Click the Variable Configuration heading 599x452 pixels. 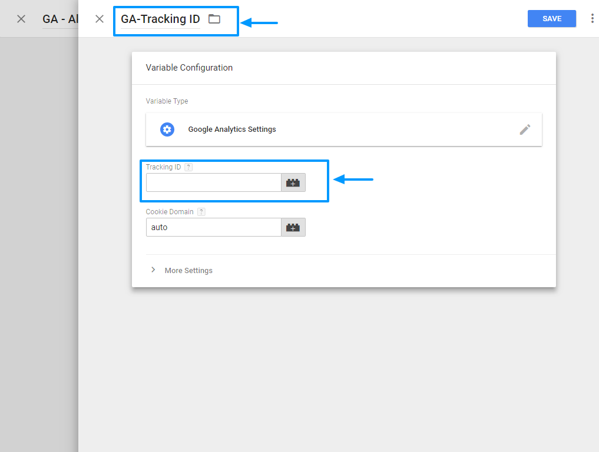point(189,68)
